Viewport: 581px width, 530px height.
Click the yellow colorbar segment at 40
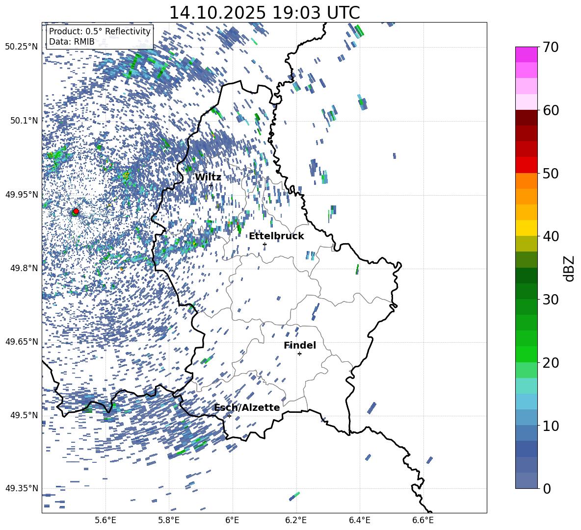(x=526, y=228)
